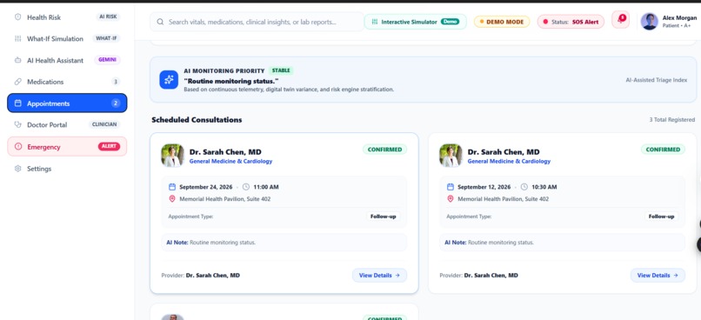This screenshot has width=701, height=320.
Task: Open the Emergency alert page
Action: tap(67, 147)
